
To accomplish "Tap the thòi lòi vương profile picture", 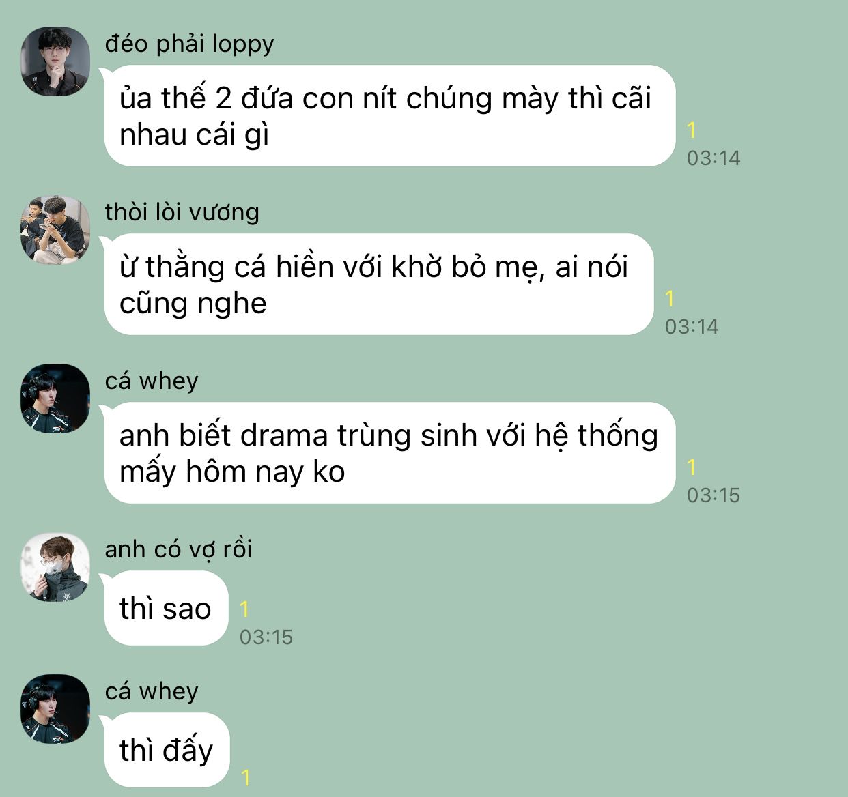I will pos(55,230).
